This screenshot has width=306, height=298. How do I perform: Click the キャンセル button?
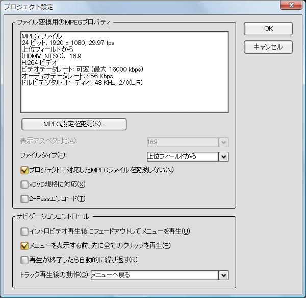coord(268,47)
